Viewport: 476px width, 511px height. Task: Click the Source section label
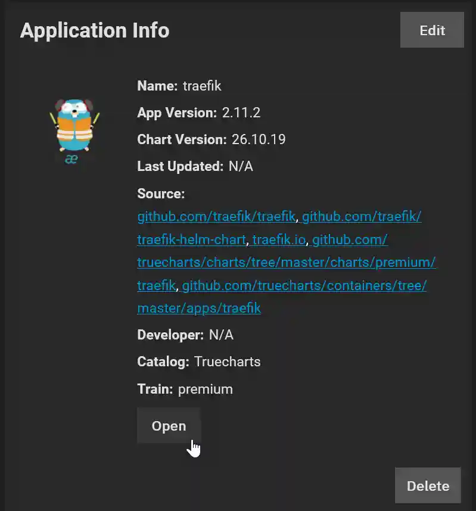(161, 194)
